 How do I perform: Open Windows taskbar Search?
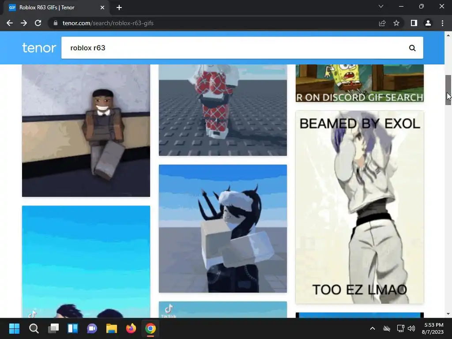(x=34, y=328)
